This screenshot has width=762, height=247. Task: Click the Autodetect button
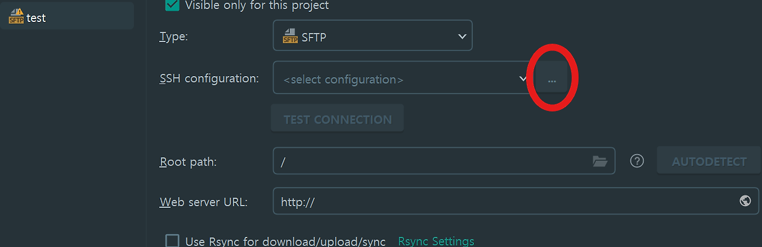[x=708, y=161]
